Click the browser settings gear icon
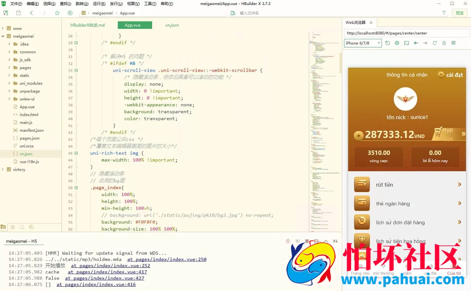 [x=397, y=43]
